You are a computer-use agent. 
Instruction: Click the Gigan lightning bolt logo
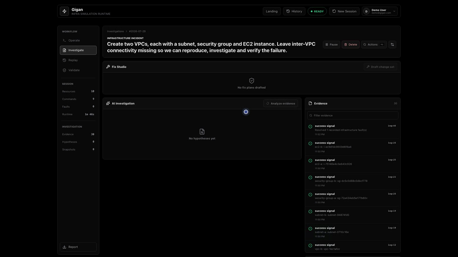pos(64,11)
